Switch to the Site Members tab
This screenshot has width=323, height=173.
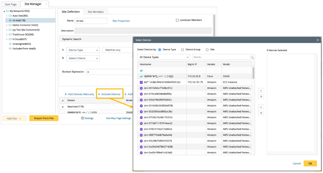pyautogui.click(x=96, y=12)
